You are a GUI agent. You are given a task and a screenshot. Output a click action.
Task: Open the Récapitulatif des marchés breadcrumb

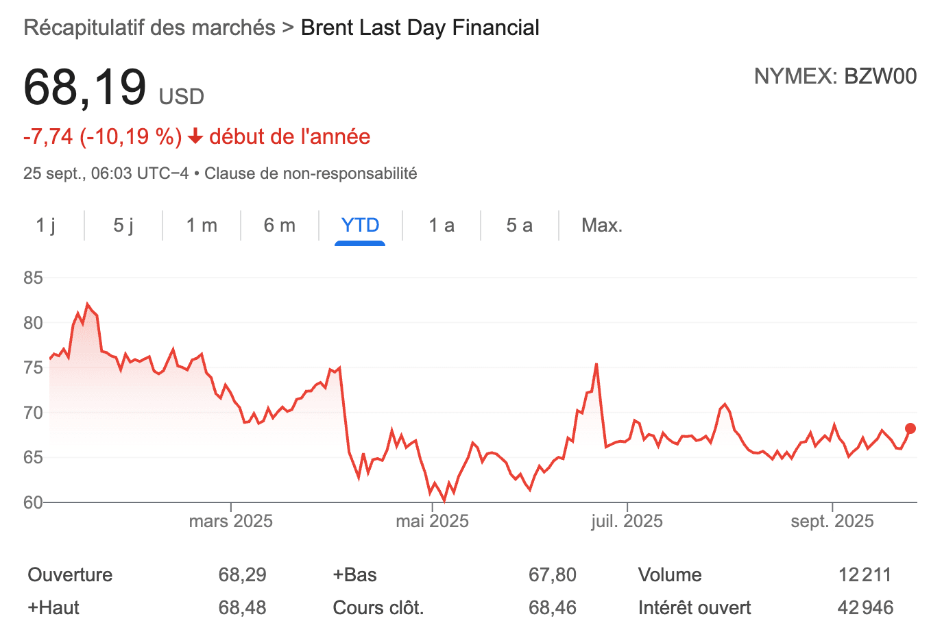(149, 28)
